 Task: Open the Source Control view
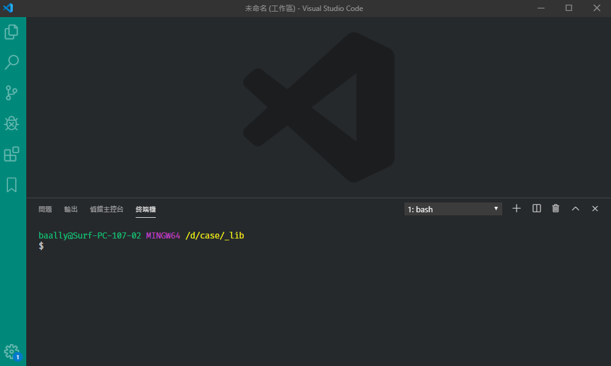pos(12,93)
